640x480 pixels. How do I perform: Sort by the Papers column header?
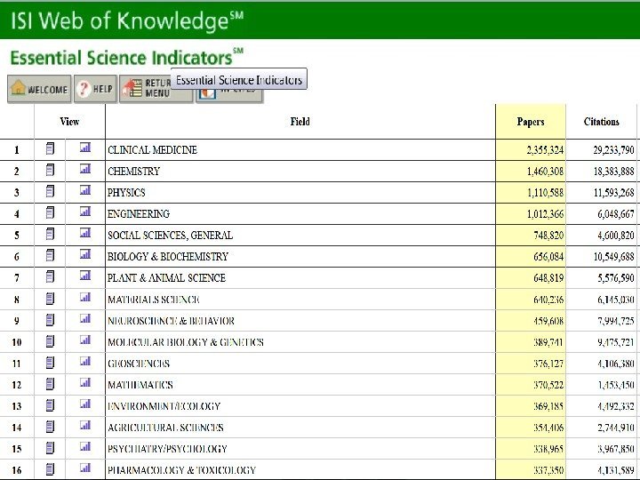click(x=531, y=122)
